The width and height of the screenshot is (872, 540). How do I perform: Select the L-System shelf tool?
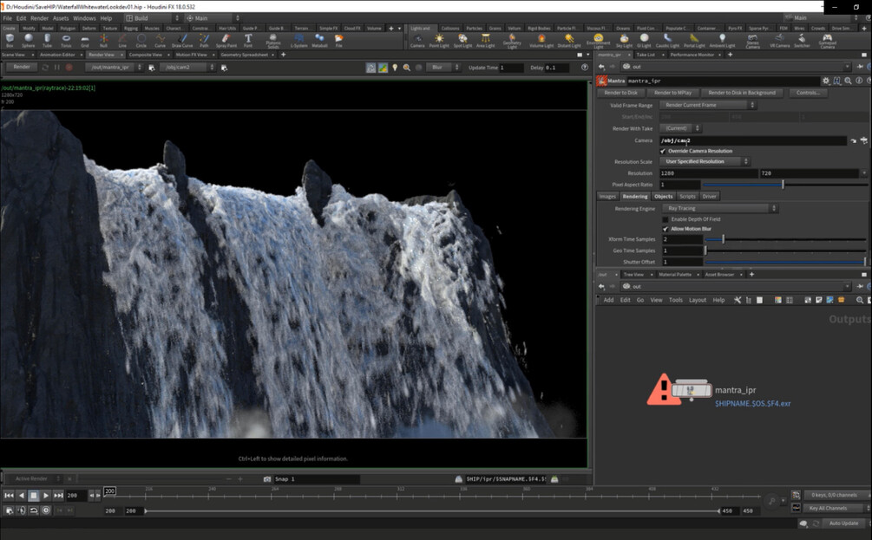click(x=298, y=40)
